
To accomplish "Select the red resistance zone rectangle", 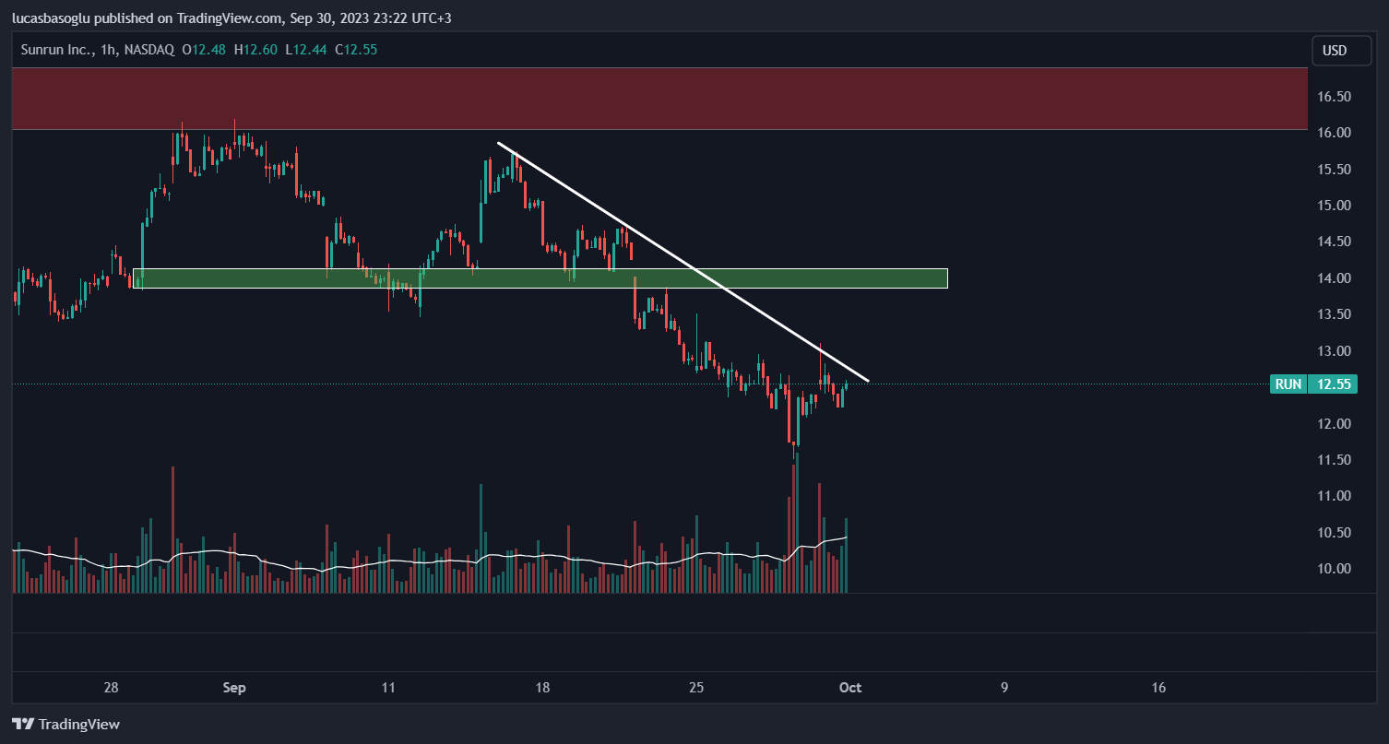I will point(659,99).
